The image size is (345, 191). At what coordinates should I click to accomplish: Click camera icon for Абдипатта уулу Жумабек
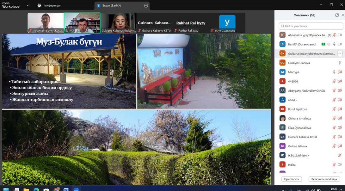[340, 35]
